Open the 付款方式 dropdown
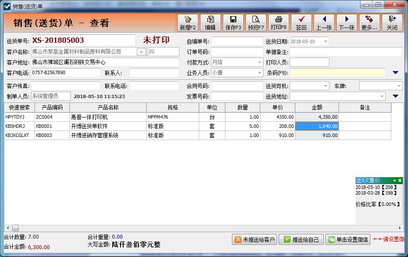The height and width of the screenshot is (257, 408). (259, 62)
